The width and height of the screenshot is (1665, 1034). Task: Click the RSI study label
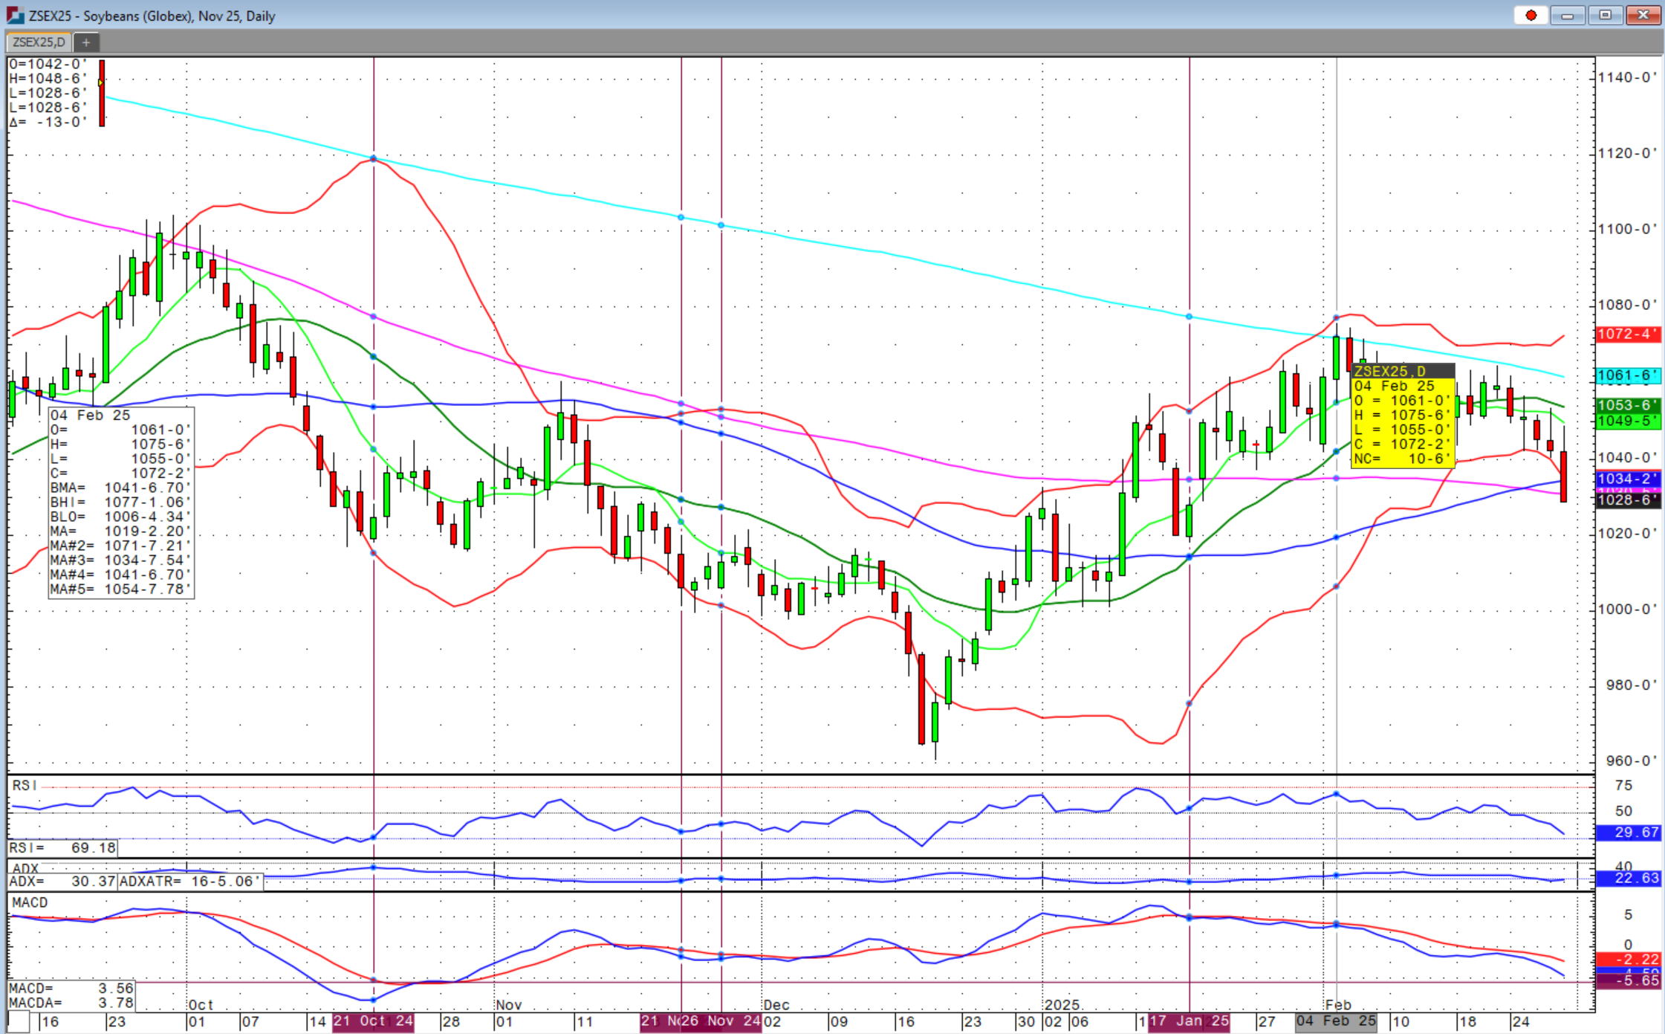(x=24, y=786)
